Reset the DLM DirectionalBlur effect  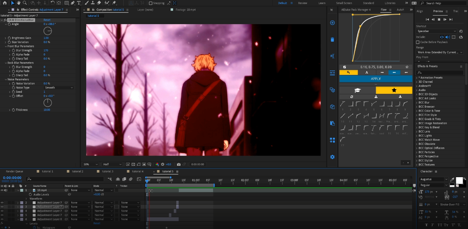[x=47, y=20]
